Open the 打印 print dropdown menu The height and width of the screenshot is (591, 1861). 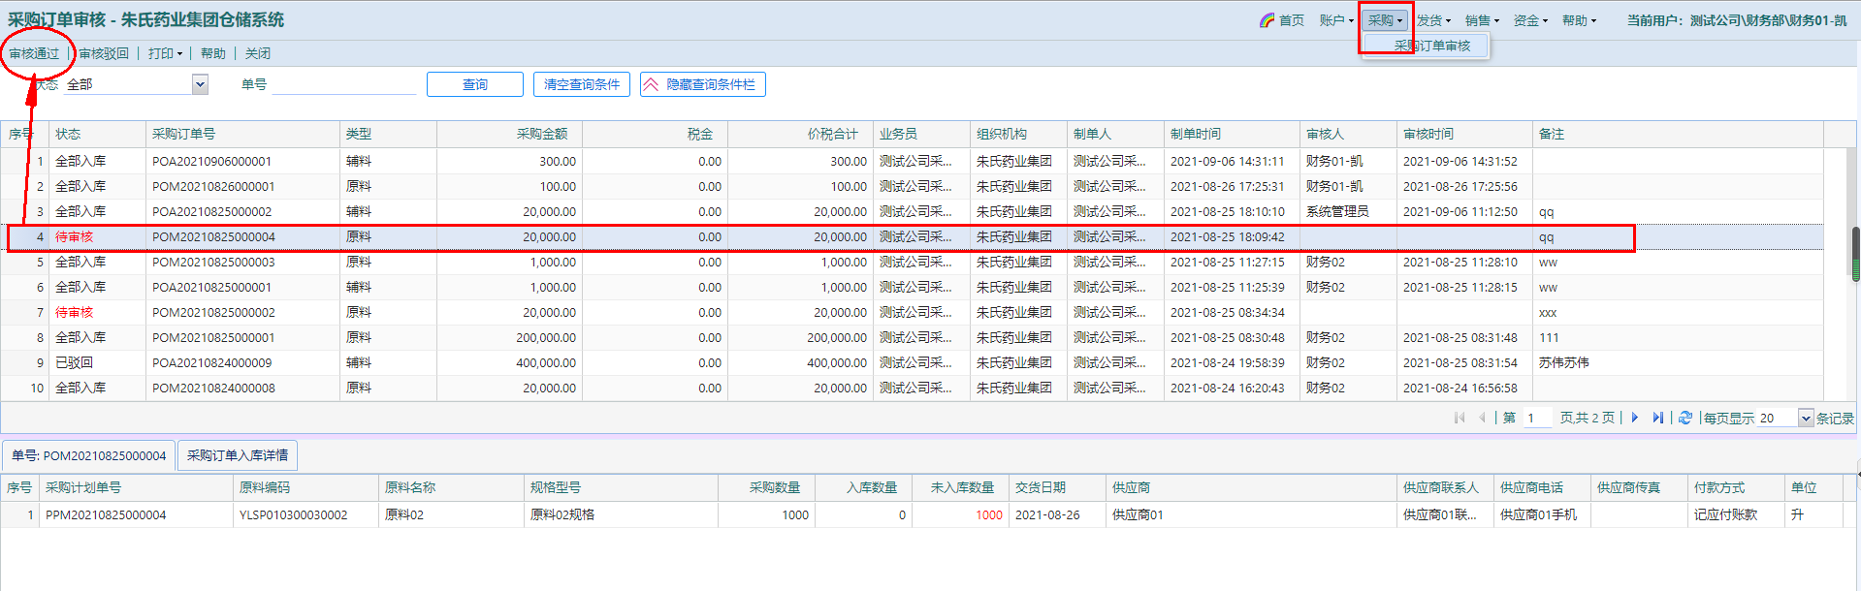165,54
